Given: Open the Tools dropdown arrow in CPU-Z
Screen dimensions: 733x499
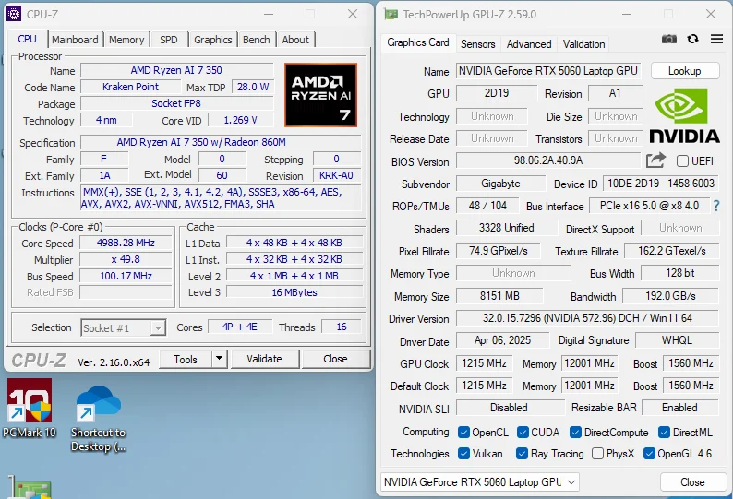Looking at the screenshot, I should [x=219, y=359].
